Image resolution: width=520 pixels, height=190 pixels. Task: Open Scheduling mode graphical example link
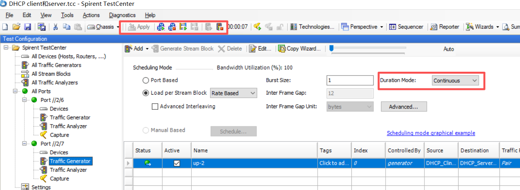[x=431, y=133]
